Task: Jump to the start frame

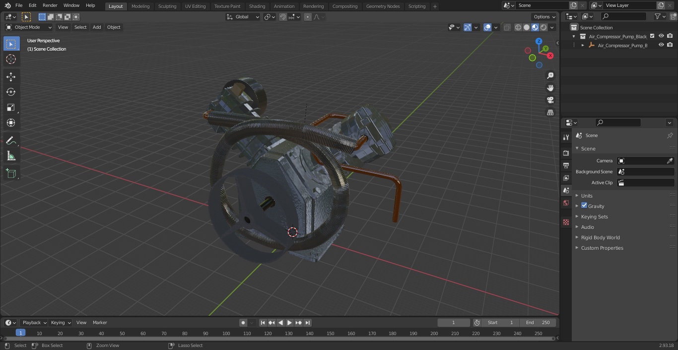Action: click(263, 323)
